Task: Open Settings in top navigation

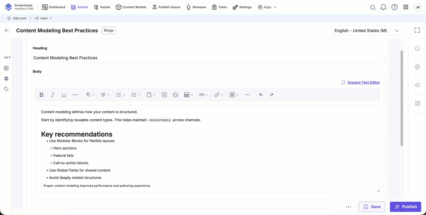Action: coord(242,7)
